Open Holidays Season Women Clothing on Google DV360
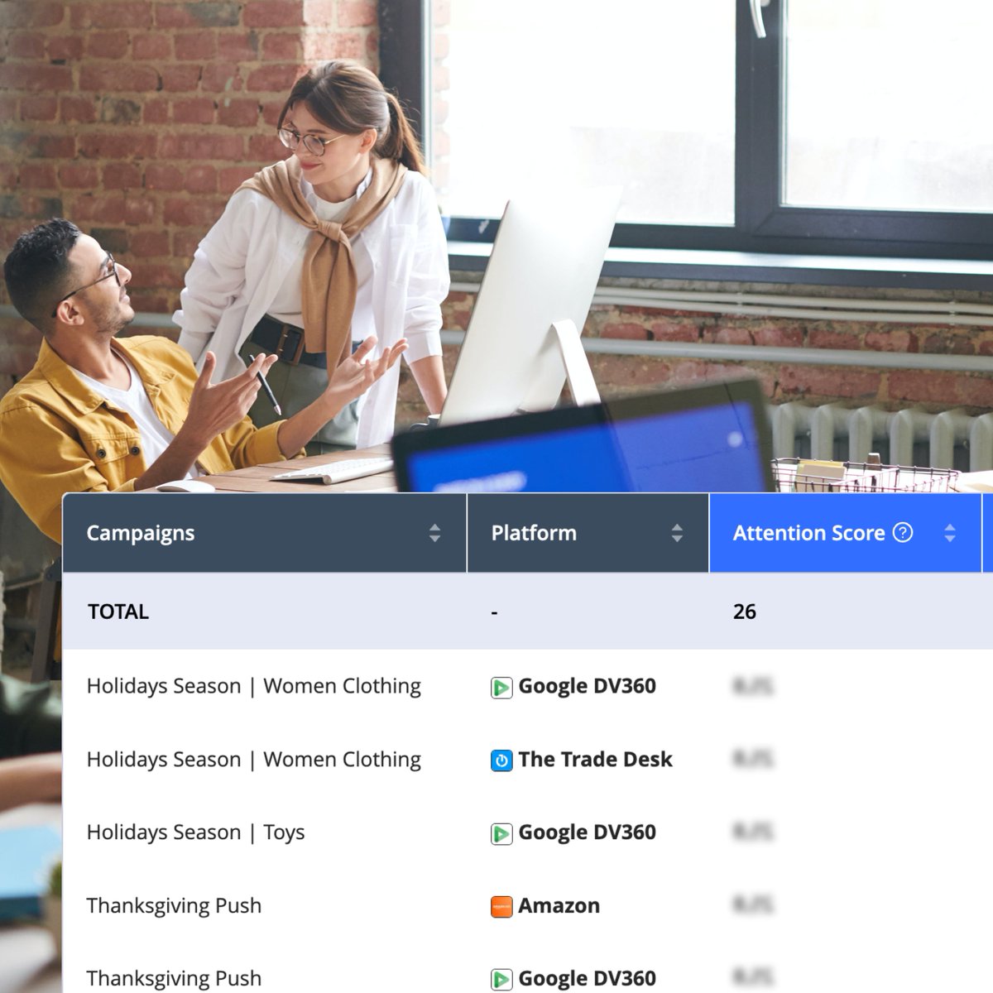The height and width of the screenshot is (993, 993). [254, 686]
